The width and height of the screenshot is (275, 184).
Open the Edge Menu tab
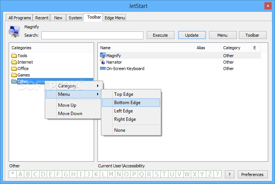115,18
